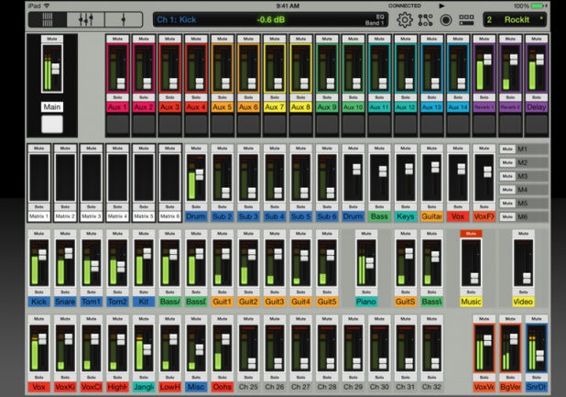This screenshot has width=566, height=397.
Task: Switch to the mixer faders view
Action: (86, 19)
